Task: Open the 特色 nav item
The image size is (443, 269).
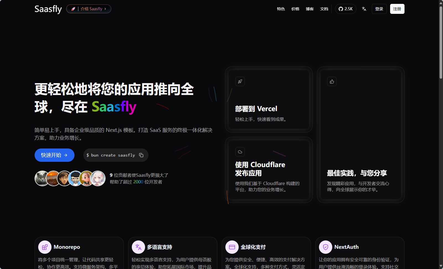Action: pyautogui.click(x=281, y=9)
